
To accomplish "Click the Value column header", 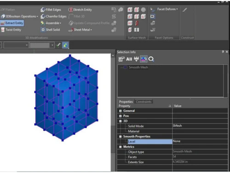I will [x=200, y=106].
